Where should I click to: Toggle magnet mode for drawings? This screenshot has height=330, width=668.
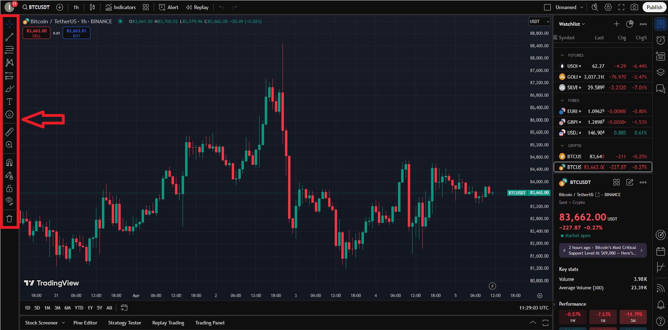(9, 162)
